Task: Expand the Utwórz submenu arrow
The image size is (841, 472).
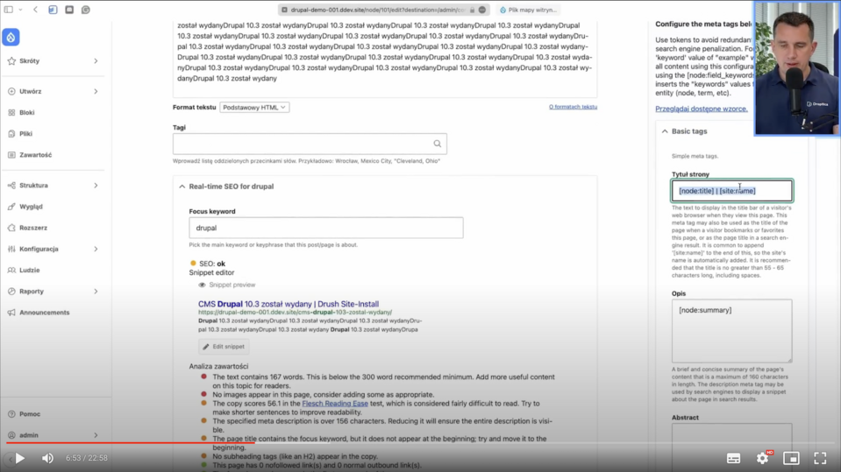Action: coord(96,92)
